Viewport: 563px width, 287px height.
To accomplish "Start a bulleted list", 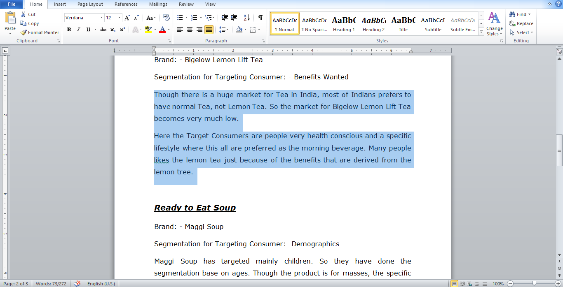I will pos(180,18).
